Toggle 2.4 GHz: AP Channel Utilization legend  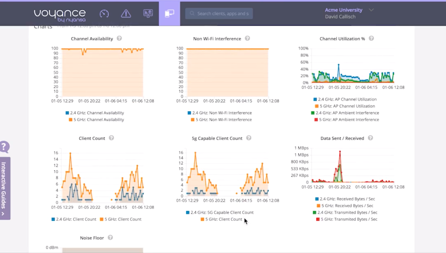point(345,99)
